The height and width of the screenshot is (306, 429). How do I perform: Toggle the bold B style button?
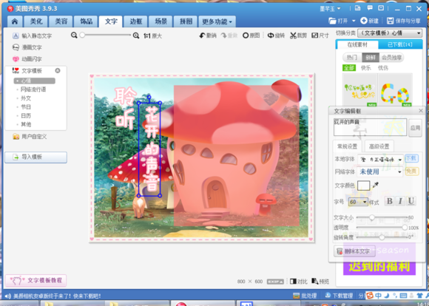tap(390, 201)
